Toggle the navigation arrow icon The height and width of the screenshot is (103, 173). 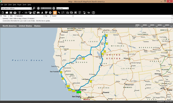pos(42,13)
